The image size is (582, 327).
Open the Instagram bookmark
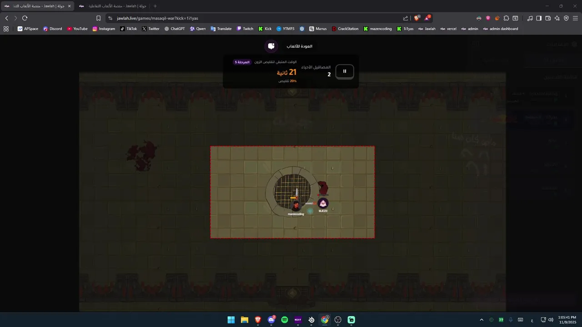pos(104,29)
